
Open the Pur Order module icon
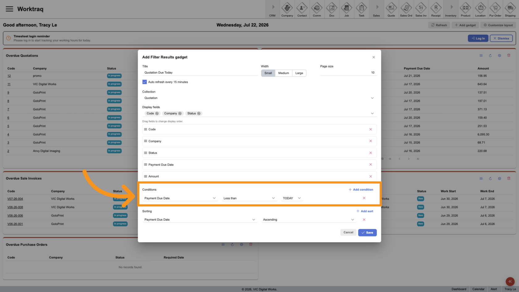(495, 9)
